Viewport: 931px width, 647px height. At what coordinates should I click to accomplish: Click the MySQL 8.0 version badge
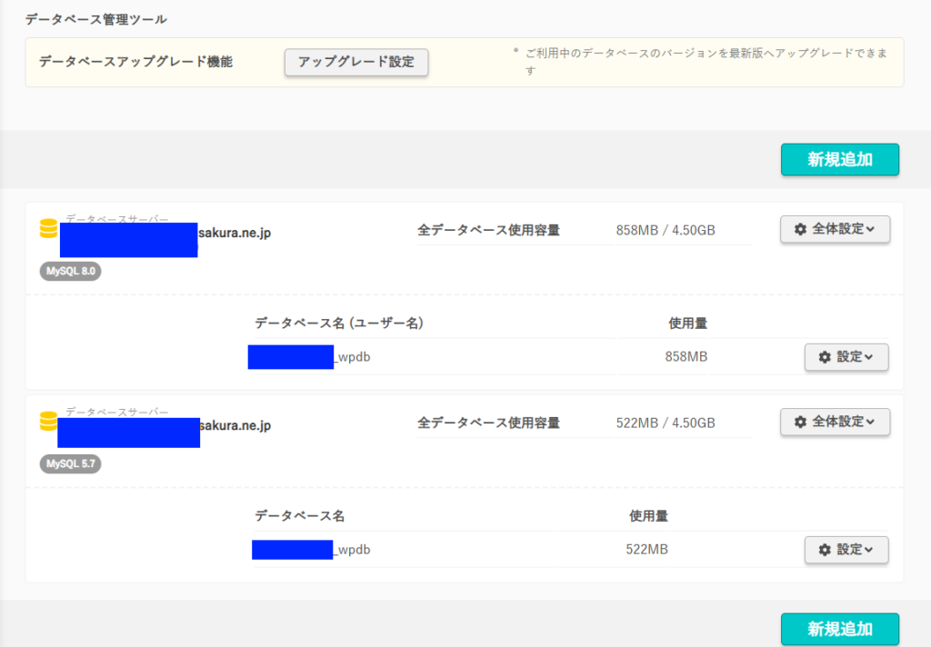(x=71, y=271)
